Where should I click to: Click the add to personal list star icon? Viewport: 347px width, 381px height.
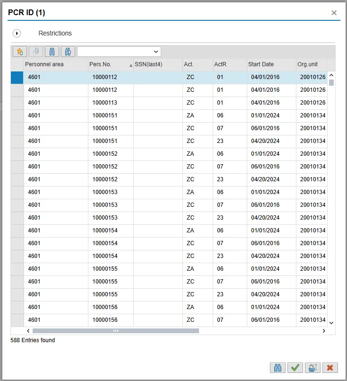click(19, 52)
